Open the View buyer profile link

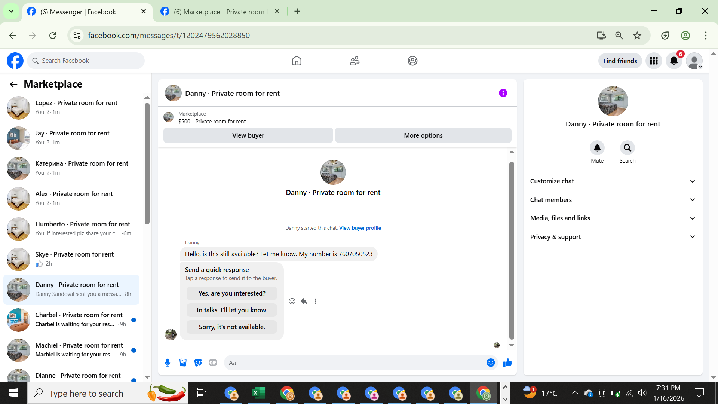[360, 228]
